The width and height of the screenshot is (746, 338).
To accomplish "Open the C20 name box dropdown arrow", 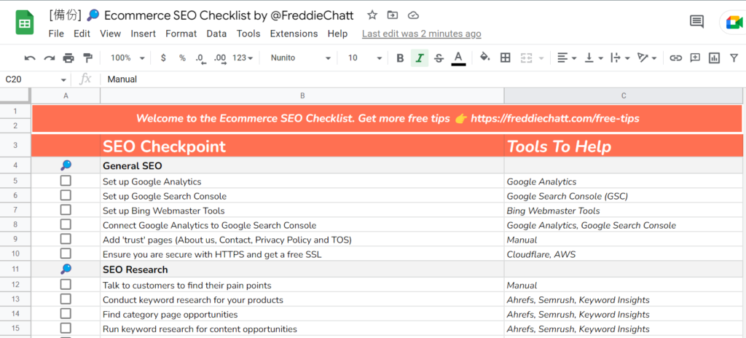I will coord(64,80).
